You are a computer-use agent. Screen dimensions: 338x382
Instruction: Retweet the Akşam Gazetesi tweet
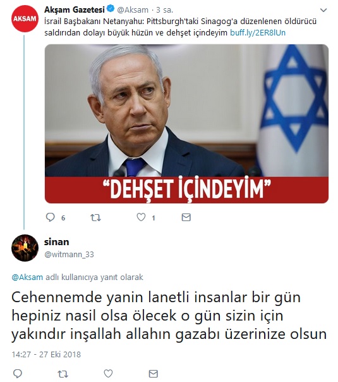[x=95, y=217]
